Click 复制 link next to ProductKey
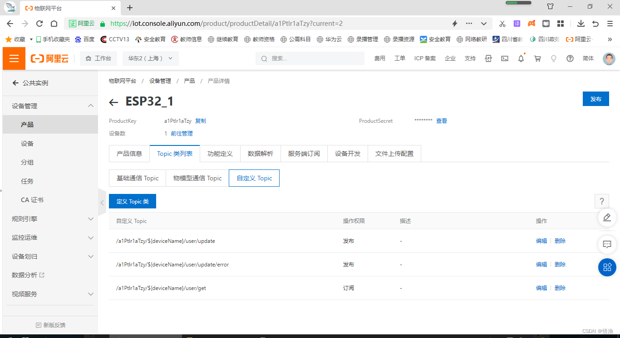The width and height of the screenshot is (620, 338). (201, 121)
